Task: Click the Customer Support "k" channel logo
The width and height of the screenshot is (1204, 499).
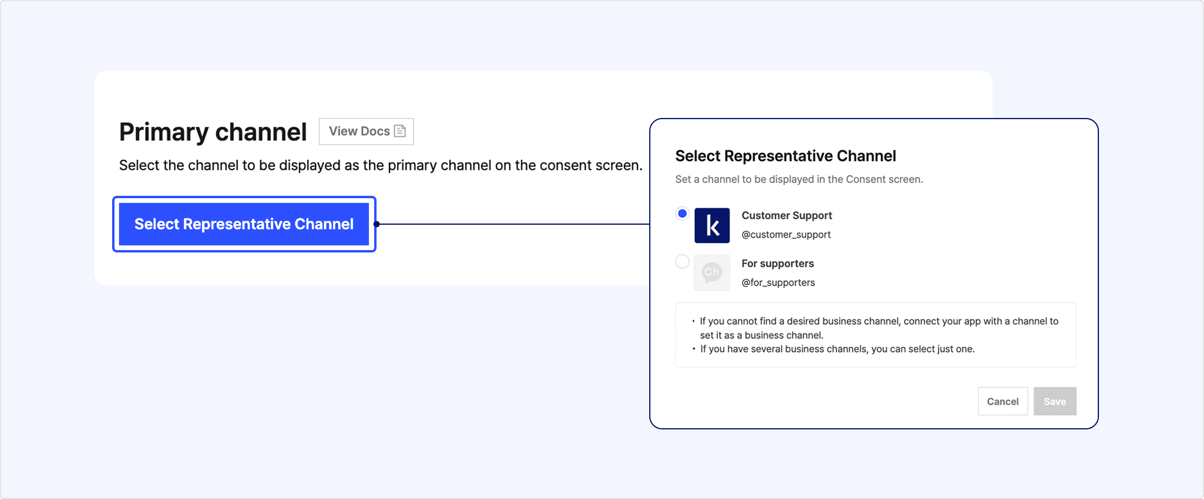Action: tap(712, 225)
